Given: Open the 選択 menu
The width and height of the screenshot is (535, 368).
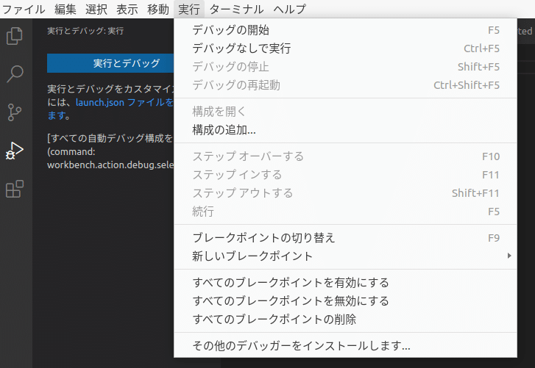Looking at the screenshot, I should (96, 10).
